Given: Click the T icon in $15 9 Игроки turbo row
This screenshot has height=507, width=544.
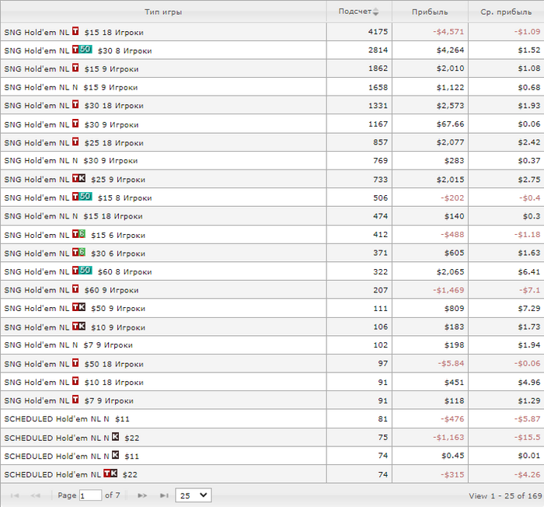Looking at the screenshot, I should point(75,68).
